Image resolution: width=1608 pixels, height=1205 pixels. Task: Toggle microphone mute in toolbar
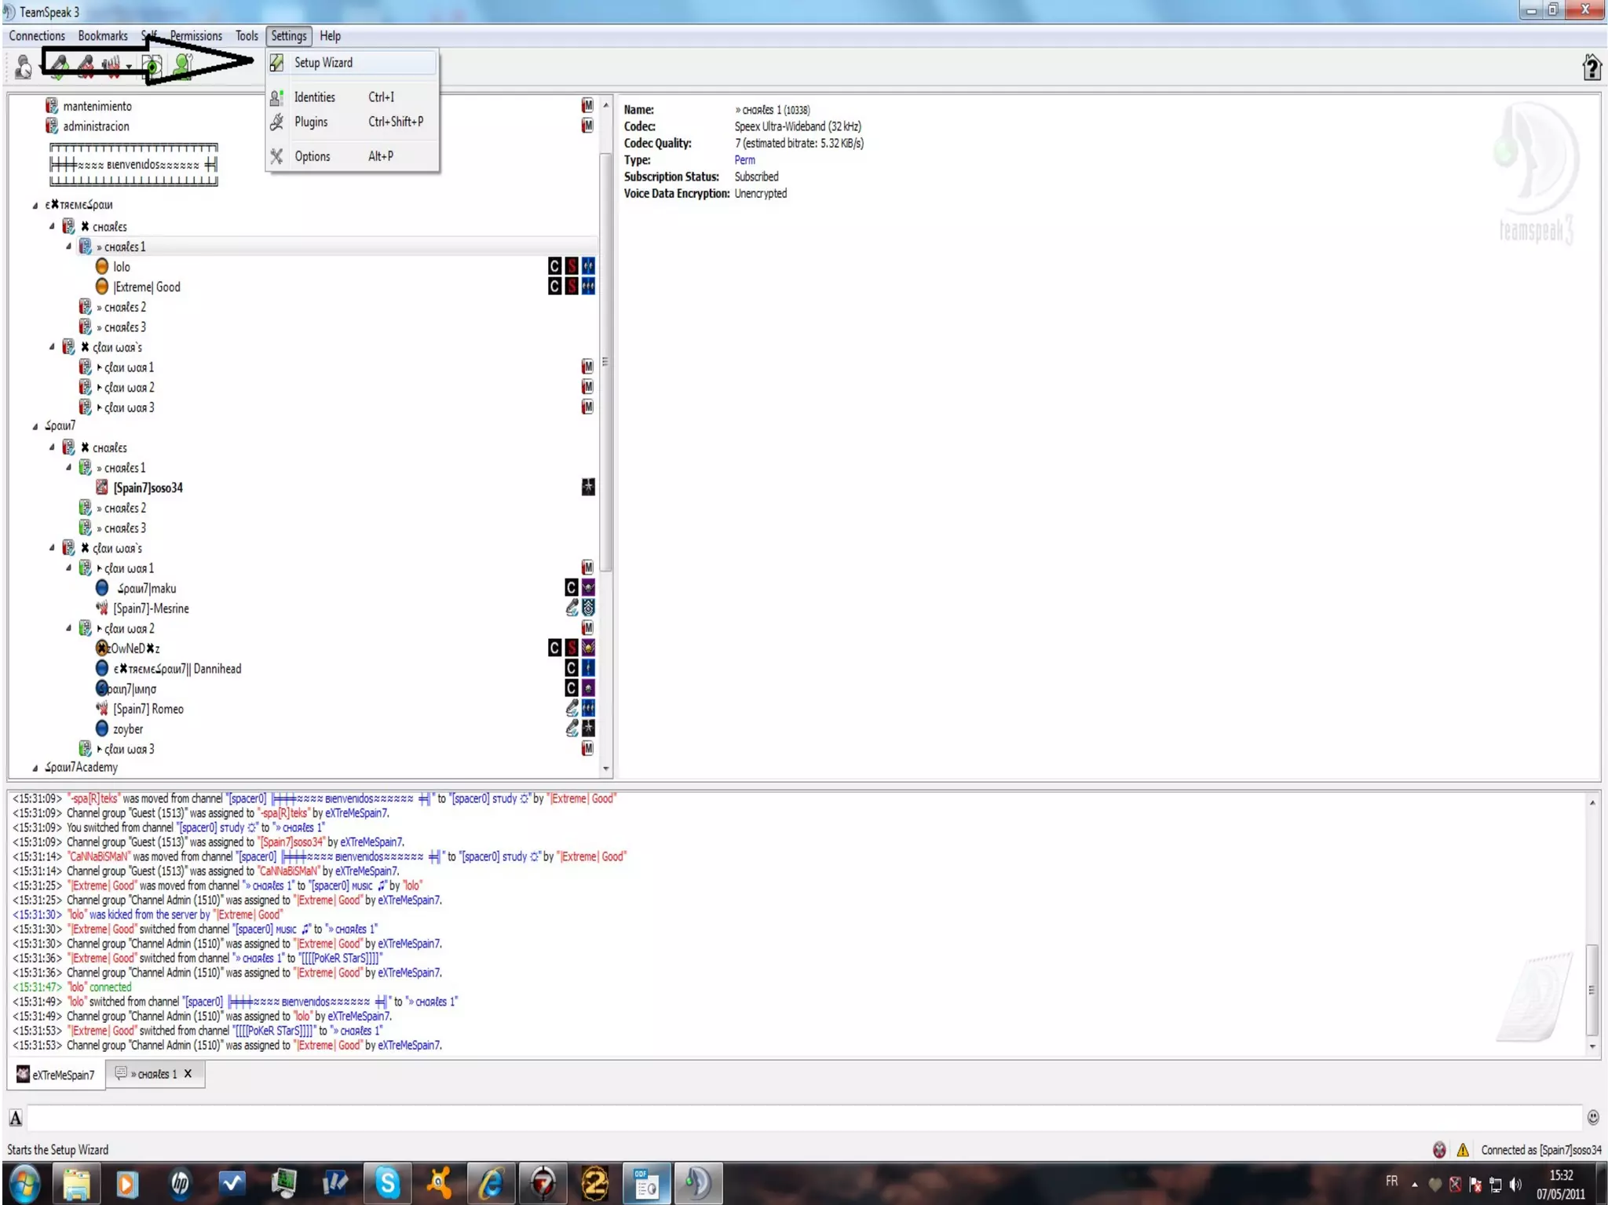(x=86, y=67)
